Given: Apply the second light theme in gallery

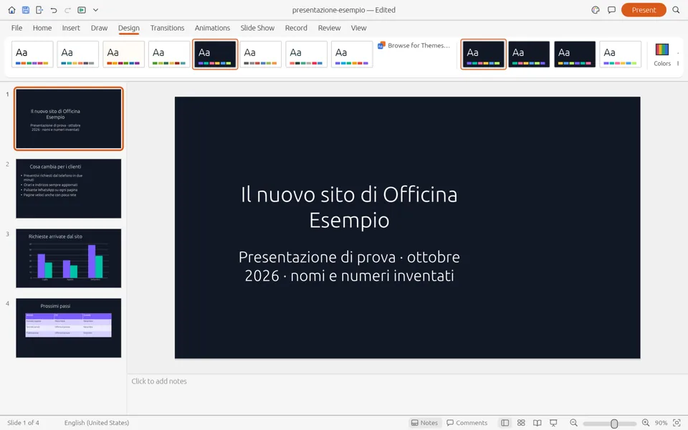Looking at the screenshot, I should pos(78,54).
